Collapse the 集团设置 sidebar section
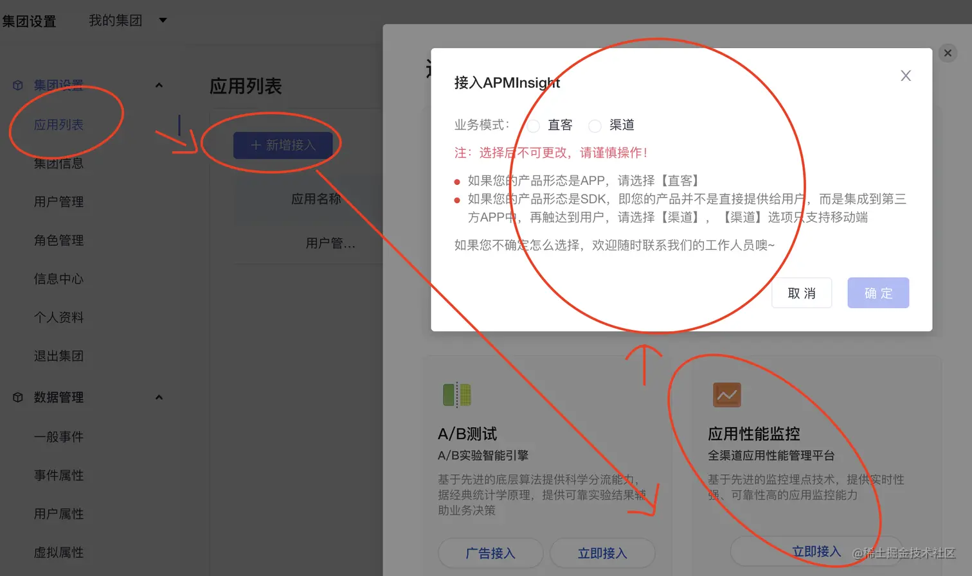This screenshot has height=576, width=972. tap(159, 85)
